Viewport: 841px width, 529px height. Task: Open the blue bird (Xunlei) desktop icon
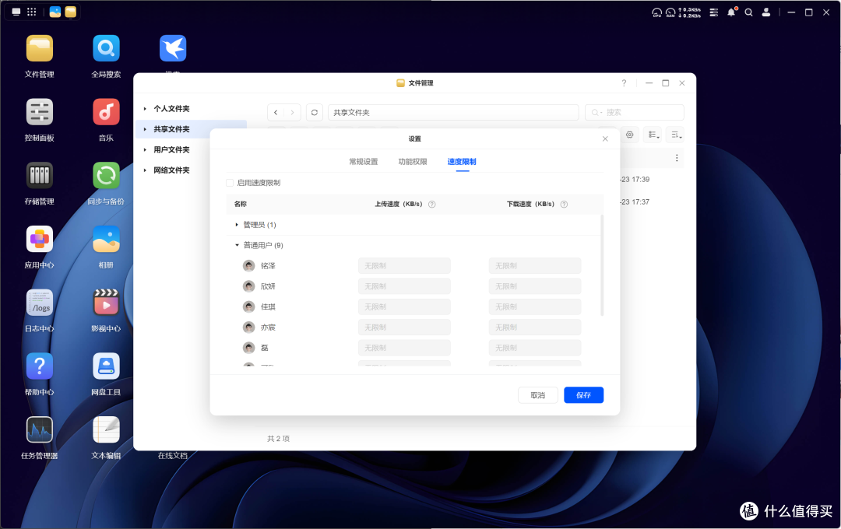[x=173, y=49]
